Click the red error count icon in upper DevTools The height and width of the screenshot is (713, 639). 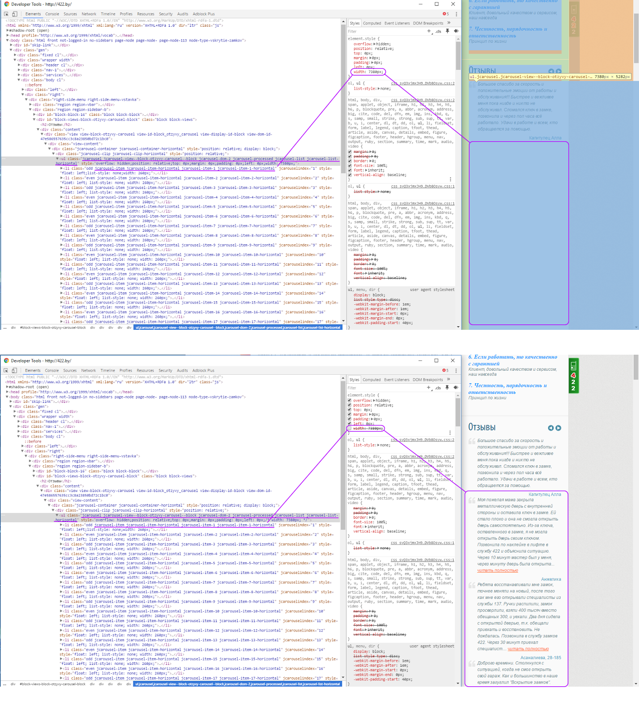[x=445, y=14]
